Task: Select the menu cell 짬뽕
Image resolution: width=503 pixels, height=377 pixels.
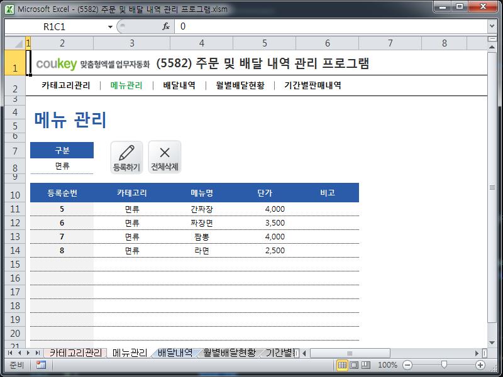Action: coord(201,237)
